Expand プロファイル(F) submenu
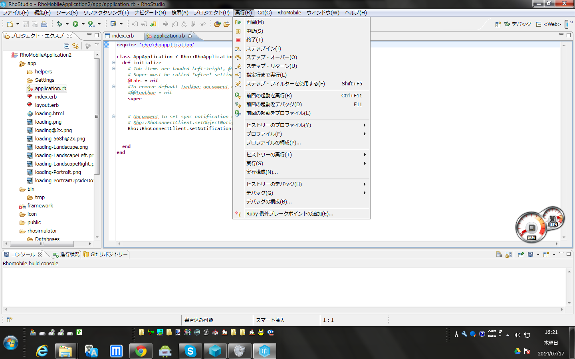 [x=301, y=134]
